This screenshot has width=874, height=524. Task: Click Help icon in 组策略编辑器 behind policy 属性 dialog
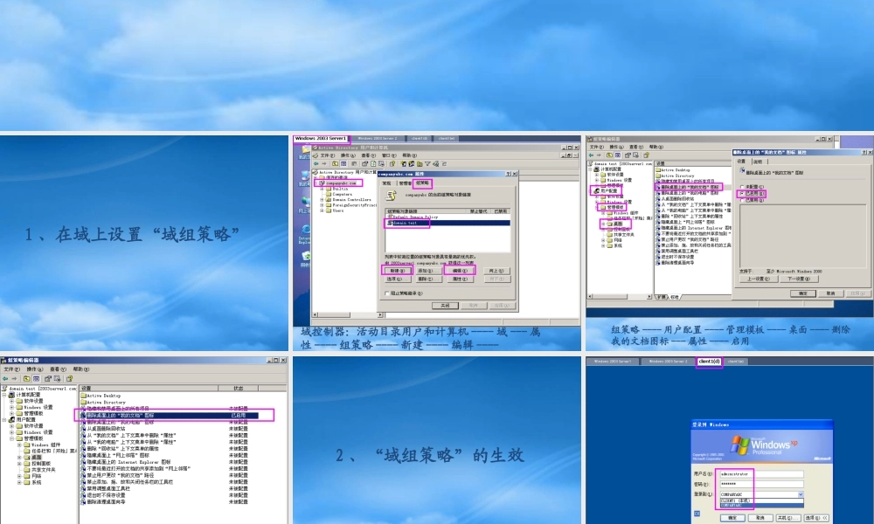point(647,155)
